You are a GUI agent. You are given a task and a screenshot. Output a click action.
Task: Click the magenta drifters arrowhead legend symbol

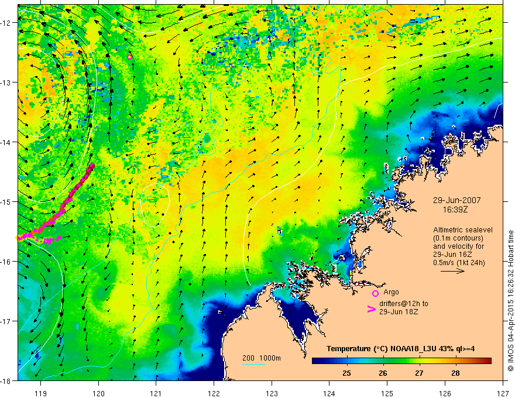[x=371, y=309]
